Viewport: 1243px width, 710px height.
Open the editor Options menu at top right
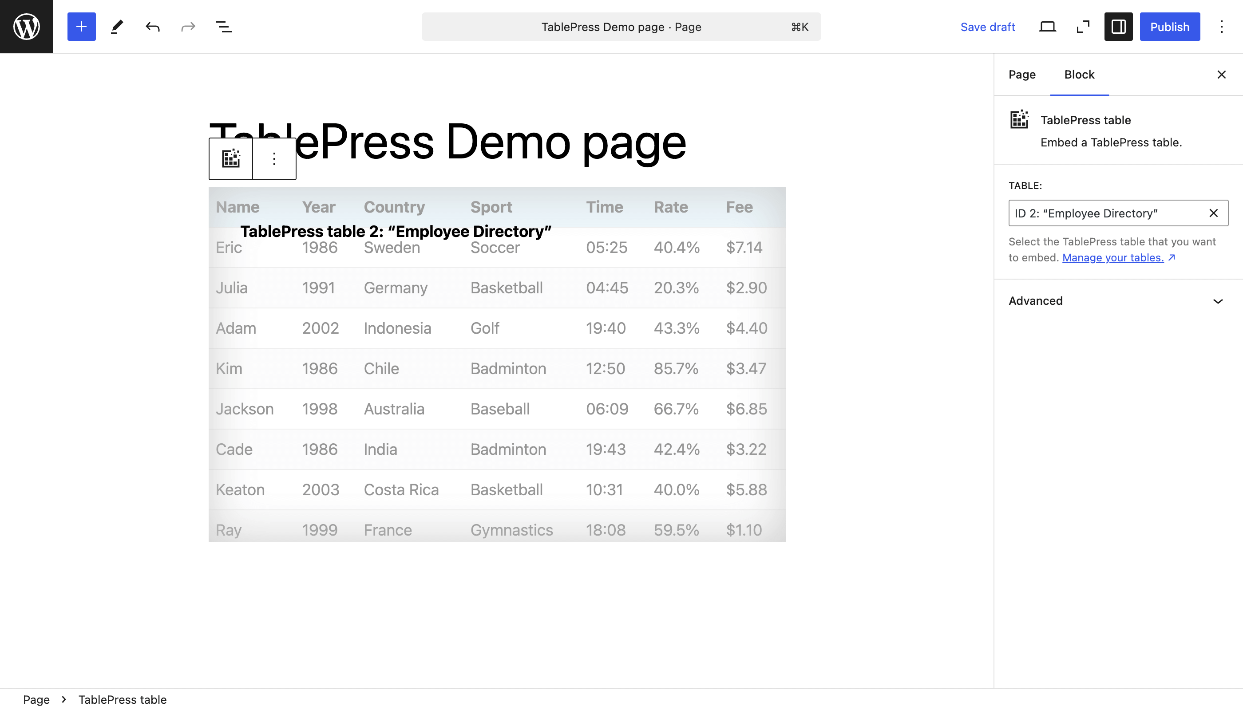[1221, 26]
